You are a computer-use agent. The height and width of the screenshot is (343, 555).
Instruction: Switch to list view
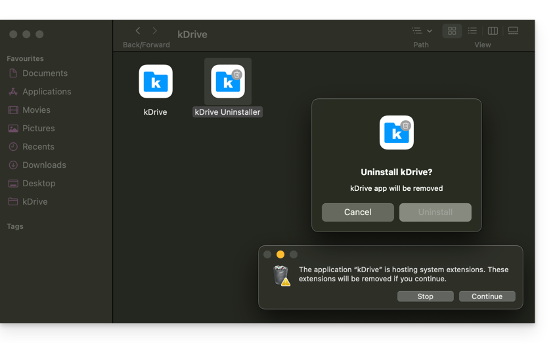click(x=472, y=31)
